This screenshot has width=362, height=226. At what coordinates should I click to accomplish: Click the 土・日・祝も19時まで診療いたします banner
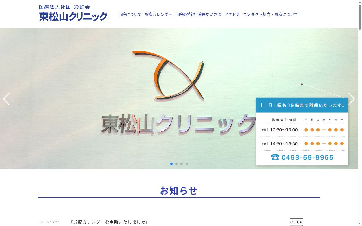tap(302, 105)
